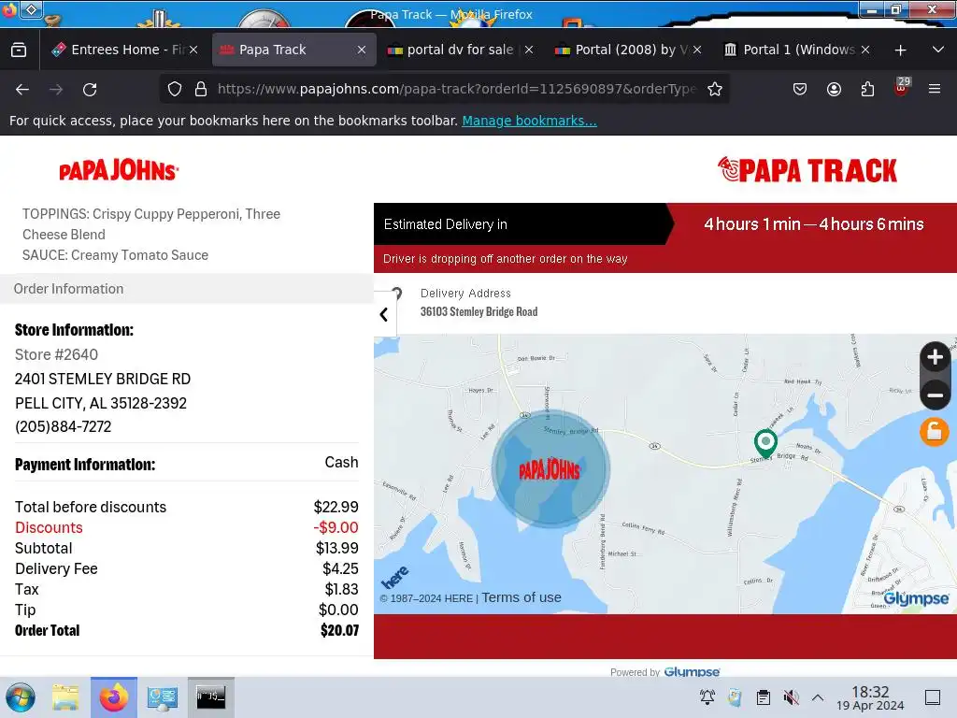Open the clipboard tray icon
The width and height of the screenshot is (957, 718).
click(x=763, y=697)
